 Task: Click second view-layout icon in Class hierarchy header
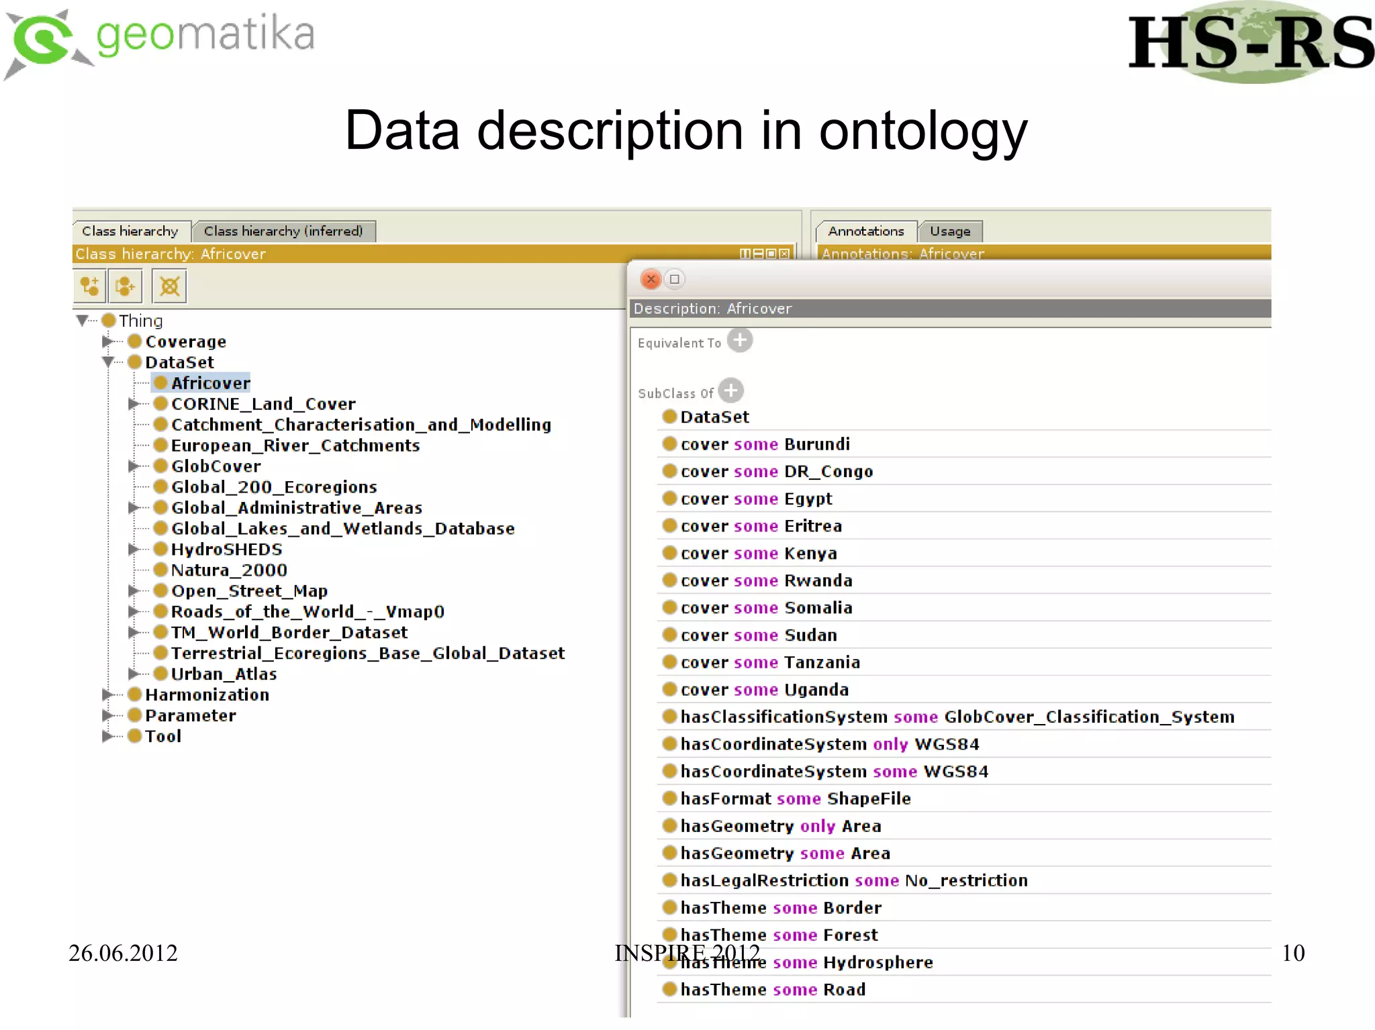759,254
